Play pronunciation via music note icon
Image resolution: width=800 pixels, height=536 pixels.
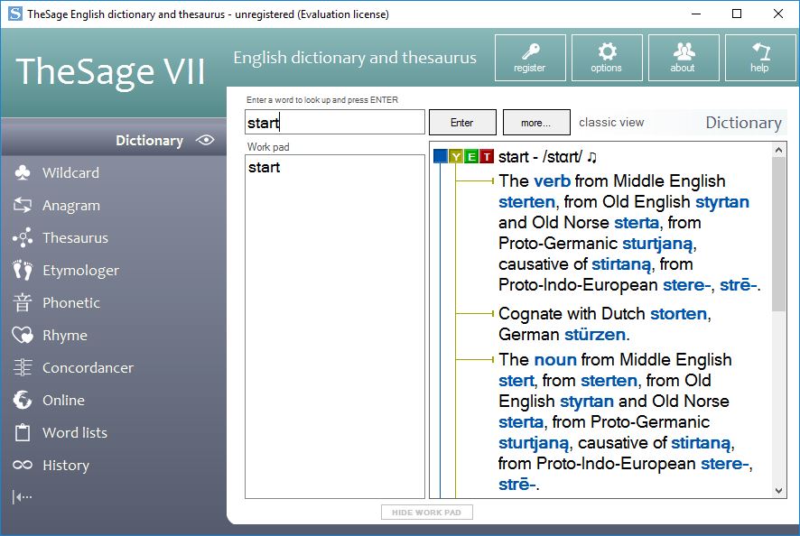(x=591, y=157)
